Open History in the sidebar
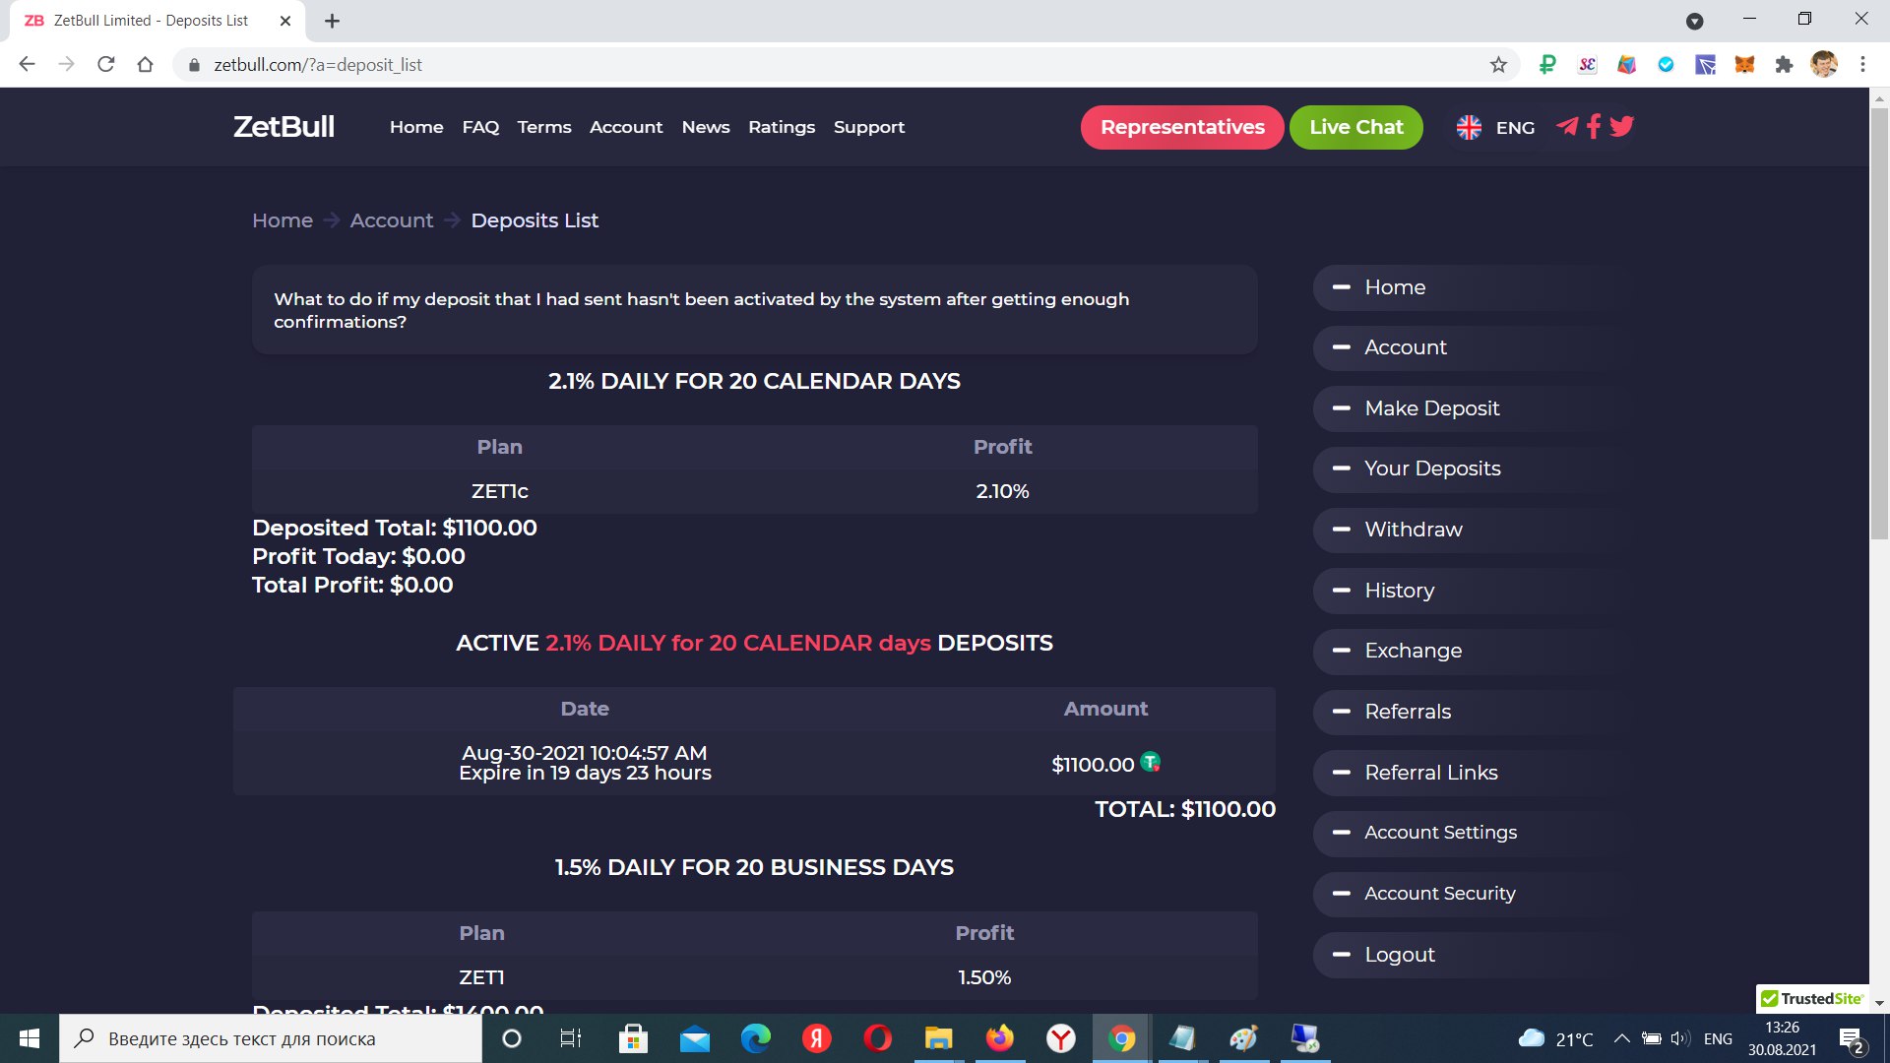The height and width of the screenshot is (1063, 1890). click(1472, 591)
